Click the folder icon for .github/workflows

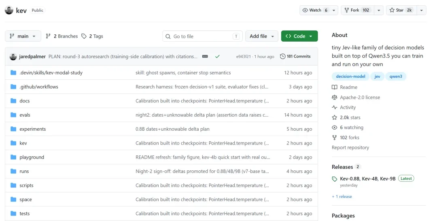(x=13, y=87)
